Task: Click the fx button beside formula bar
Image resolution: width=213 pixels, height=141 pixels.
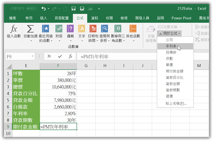Action: pos(71,56)
